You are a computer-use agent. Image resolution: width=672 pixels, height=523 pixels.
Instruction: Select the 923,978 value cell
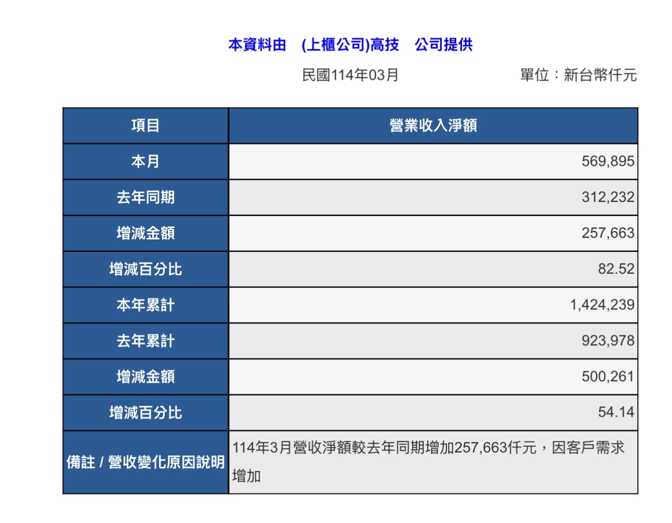coord(433,341)
